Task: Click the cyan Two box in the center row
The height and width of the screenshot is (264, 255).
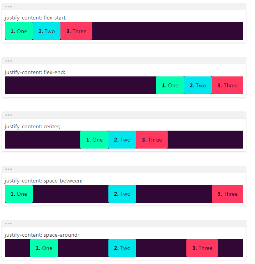Action: point(122,140)
